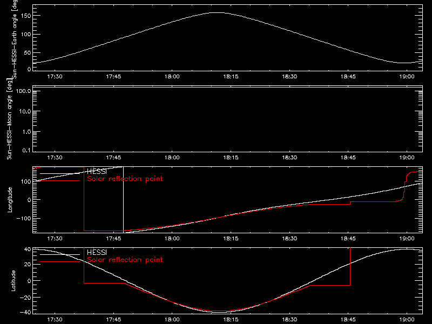Pick the 19:00 label under Moon angle plot
Screen dimensions: 432x324
point(407,158)
